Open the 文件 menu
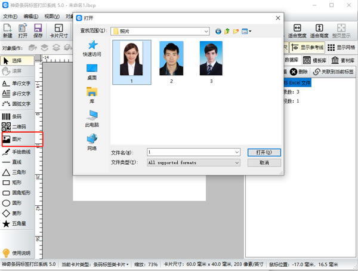Image resolution: width=358 pixels, height=271 pixels. [x=10, y=16]
